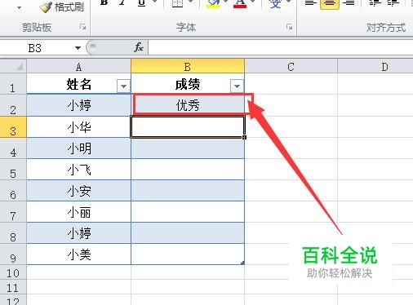
Task: Toggle underline formatting
Action: [x=141, y=2]
